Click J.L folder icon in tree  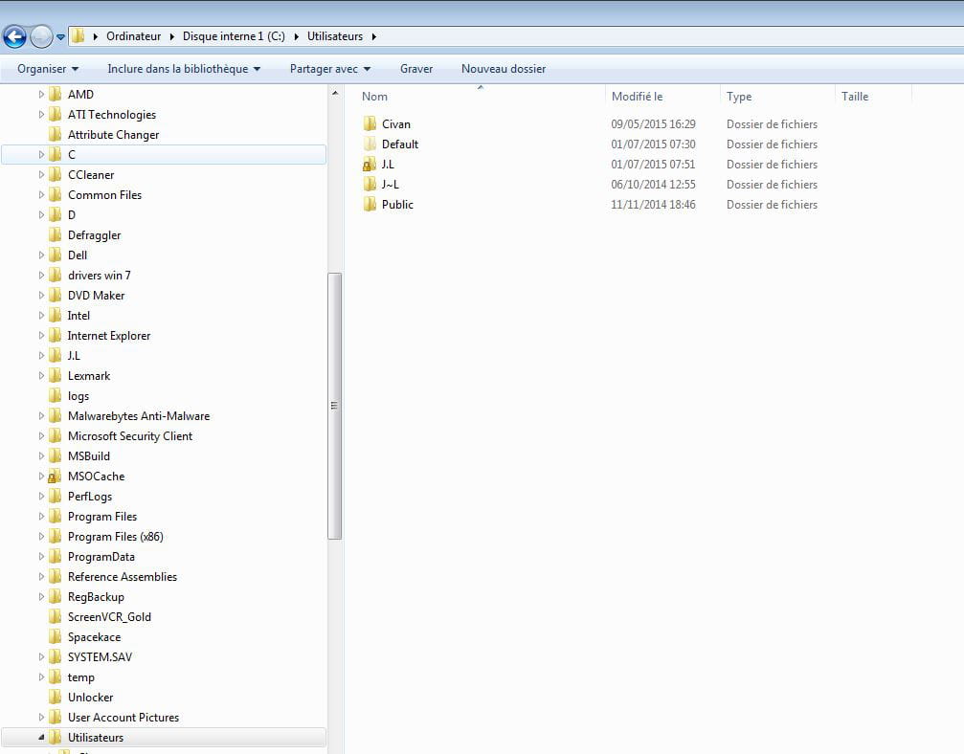[56, 356]
